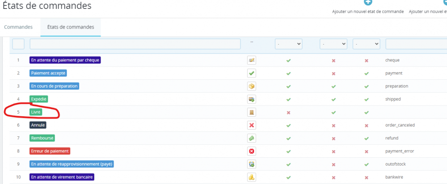Open the first filter dropdown in header row
447x184 pixels.
pyautogui.click(x=288, y=44)
